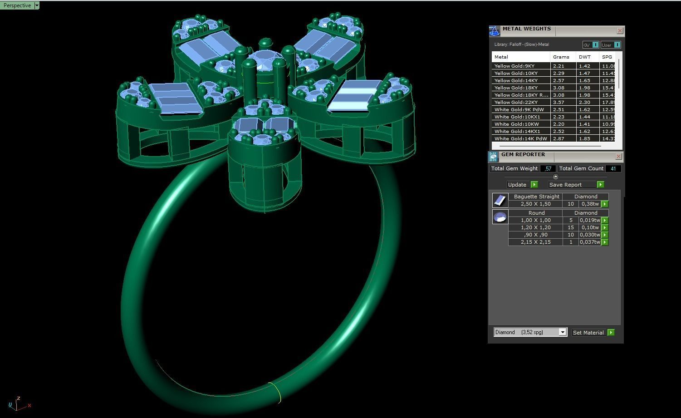681x418 pixels.
Task: Click the Grams column header
Action: (x=563, y=57)
